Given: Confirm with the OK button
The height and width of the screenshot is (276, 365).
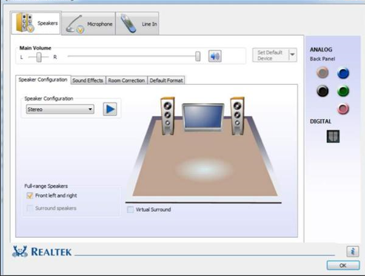Looking at the screenshot, I should pos(343,265).
